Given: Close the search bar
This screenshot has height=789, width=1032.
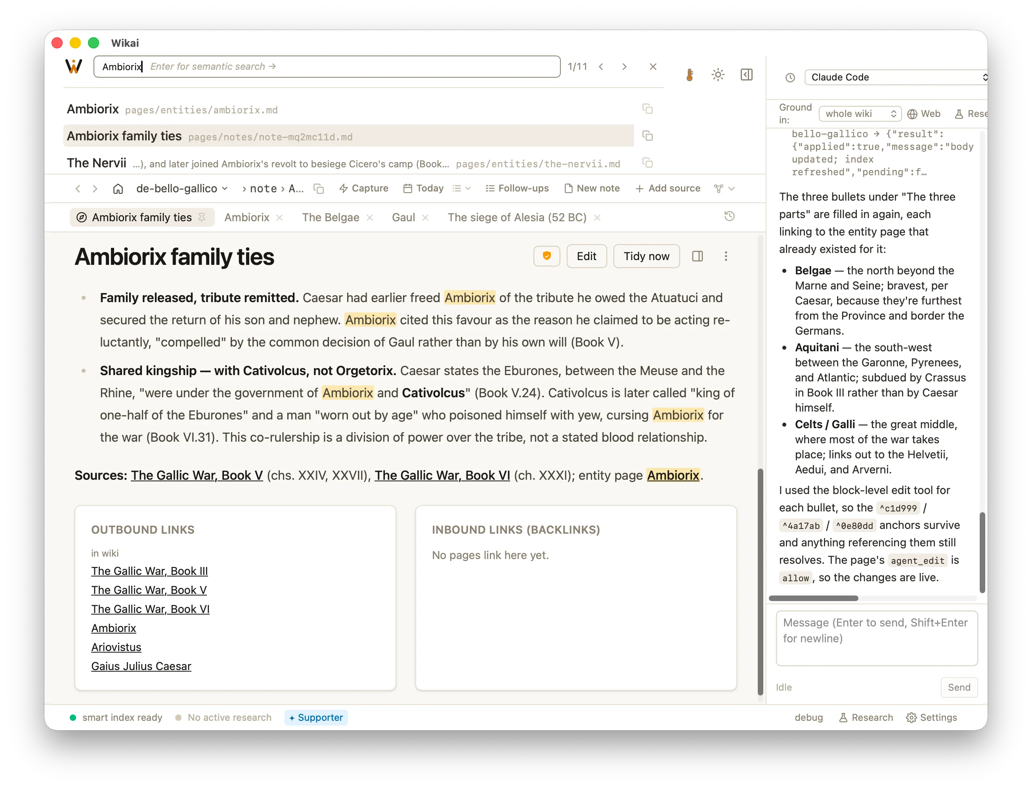Looking at the screenshot, I should pos(653,67).
